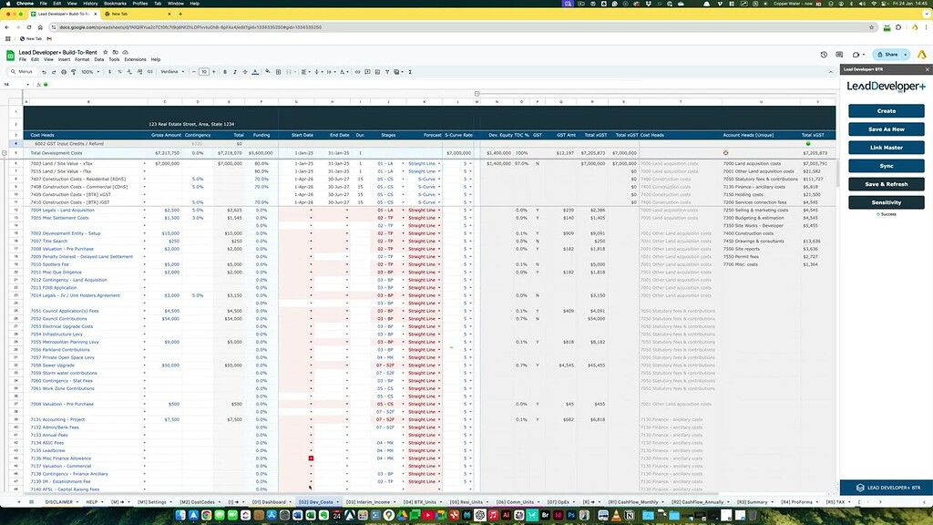
Task: Select the paint format tool
Action: coord(73,72)
